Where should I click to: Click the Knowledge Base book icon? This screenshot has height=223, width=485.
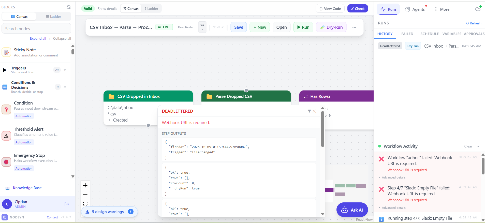point(8,188)
